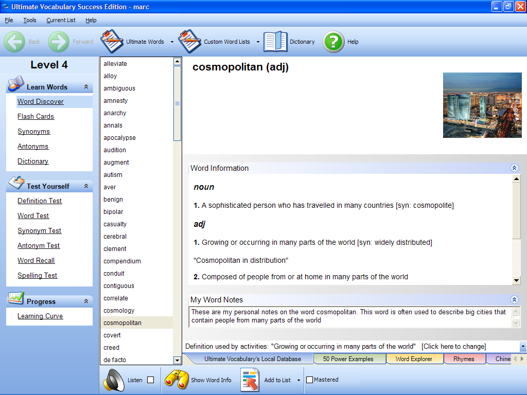Select 'covert' in word list
Screen dimensions: 527x395
(x=136, y=335)
